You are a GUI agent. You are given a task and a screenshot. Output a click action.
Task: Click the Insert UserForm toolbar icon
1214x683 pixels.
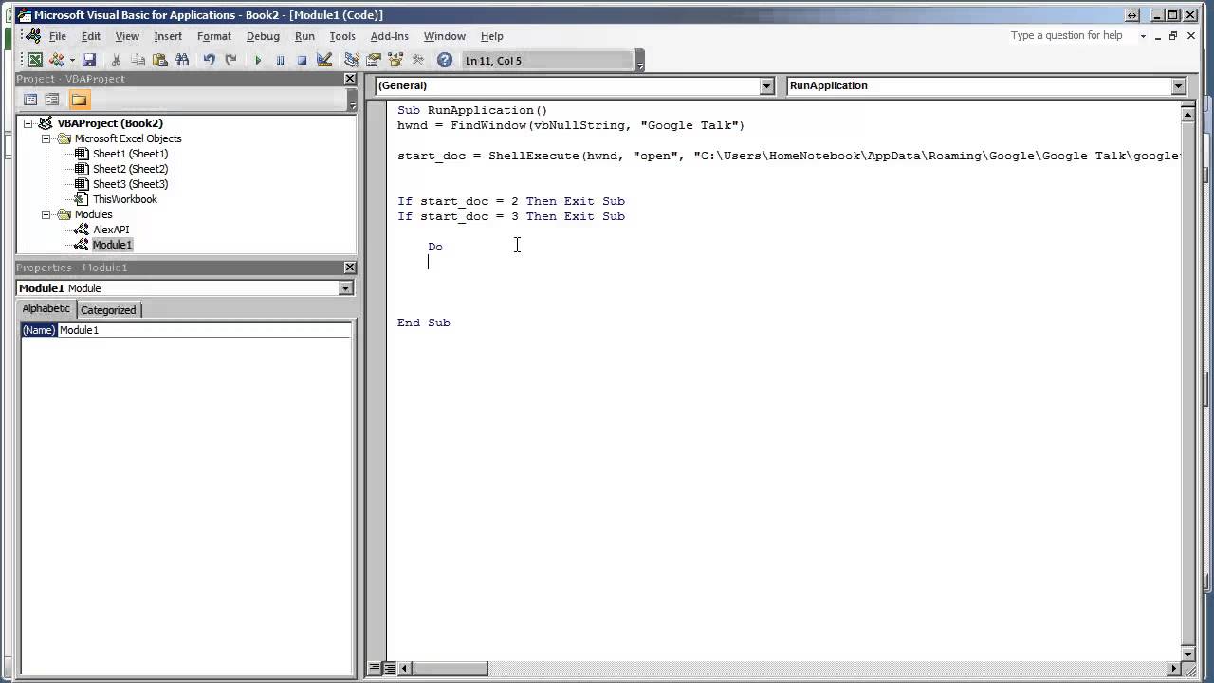[57, 60]
